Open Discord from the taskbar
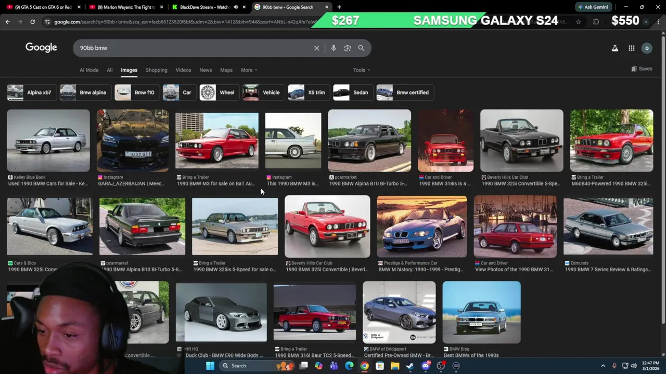This screenshot has height=374, width=666. pyautogui.click(x=426, y=366)
